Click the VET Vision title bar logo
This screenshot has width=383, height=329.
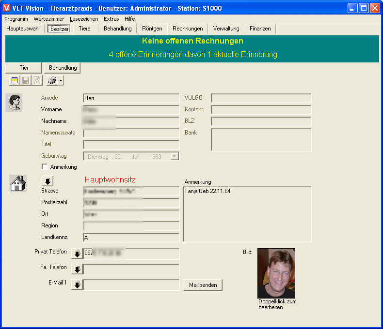pos(6,8)
